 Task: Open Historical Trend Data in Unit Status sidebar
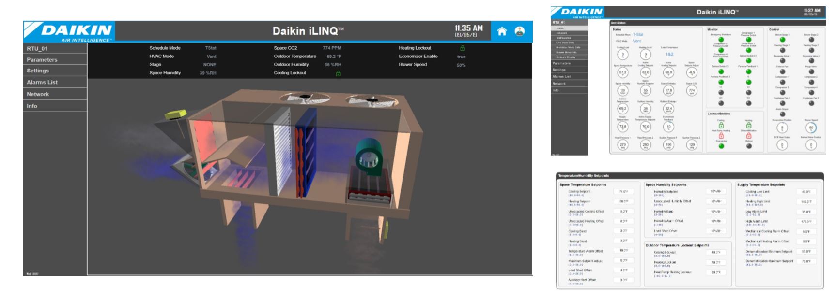pyautogui.click(x=570, y=48)
